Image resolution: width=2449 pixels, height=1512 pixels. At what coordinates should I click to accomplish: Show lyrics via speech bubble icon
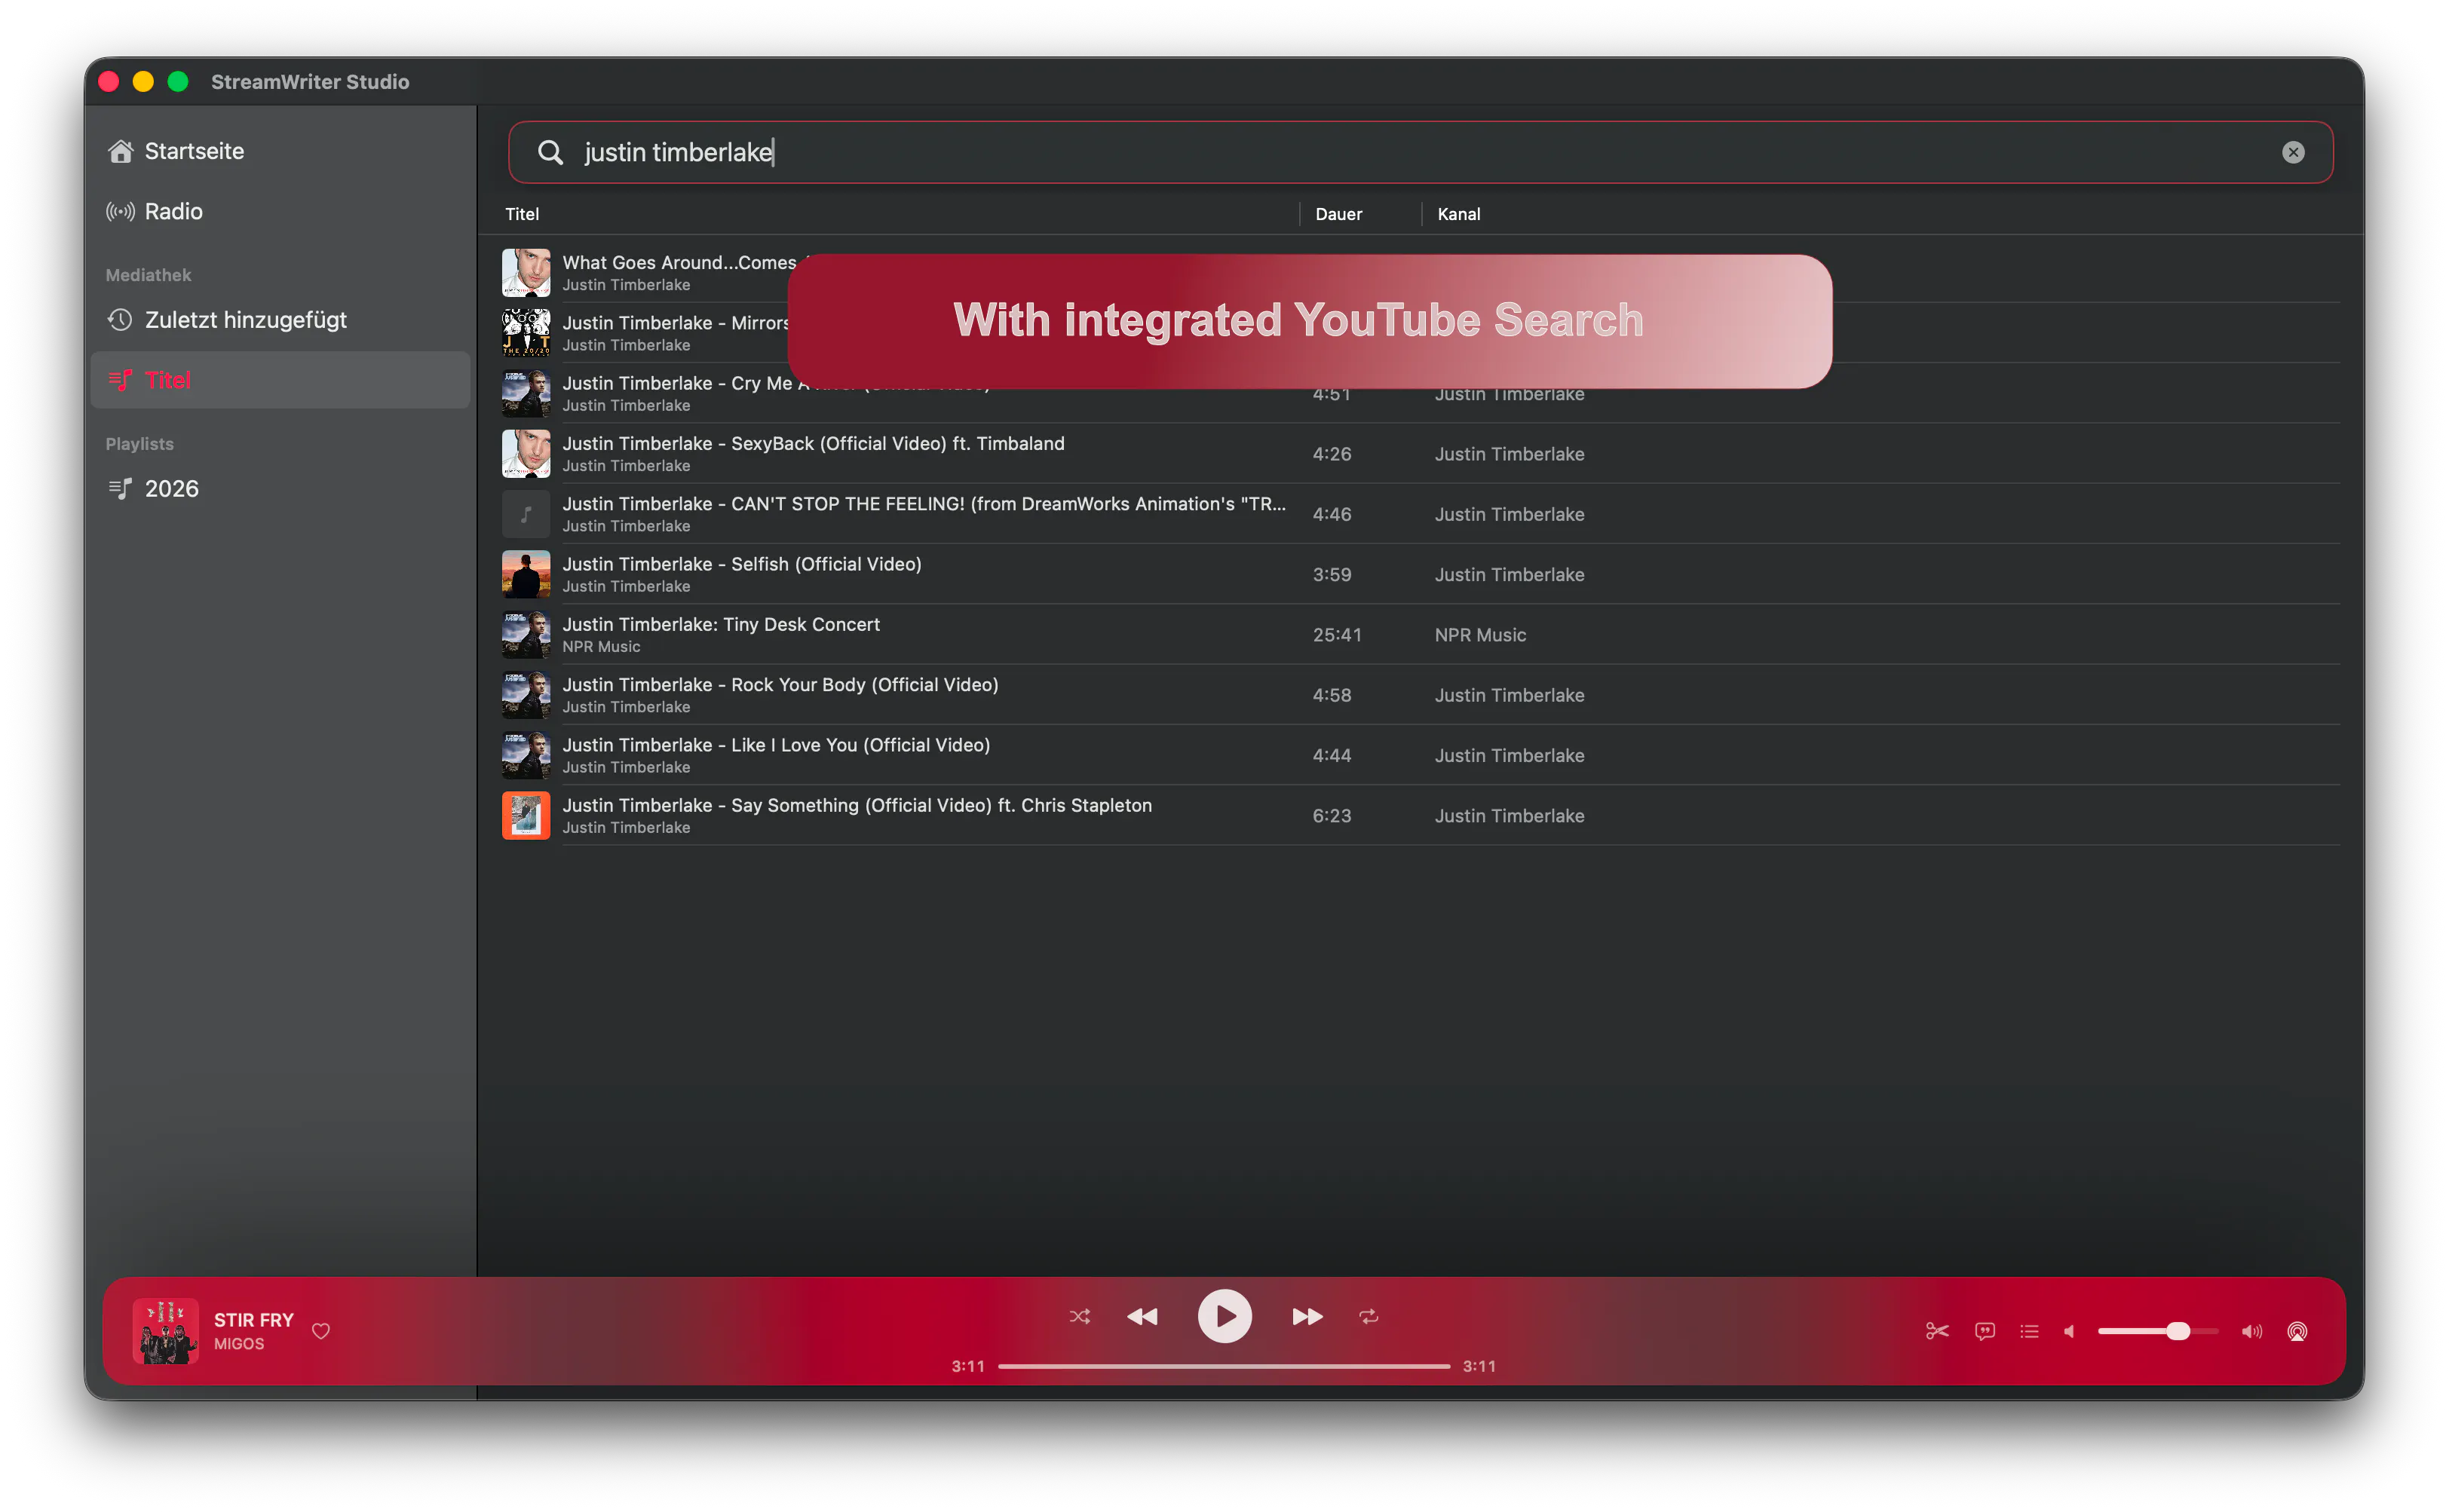pyautogui.click(x=1985, y=1331)
